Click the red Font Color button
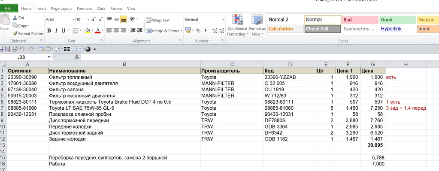 (98, 30)
